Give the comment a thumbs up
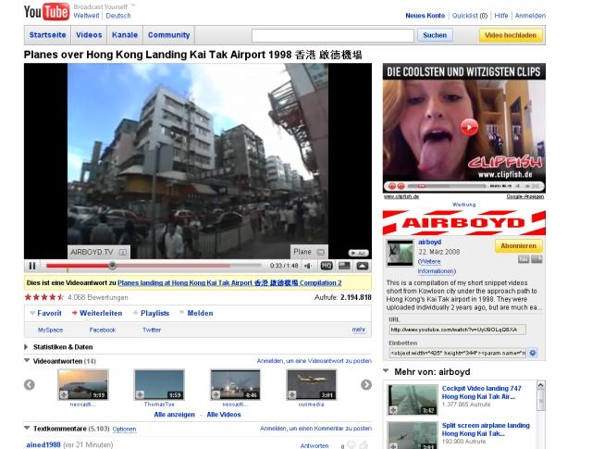The height and width of the screenshot is (449, 592). click(364, 445)
